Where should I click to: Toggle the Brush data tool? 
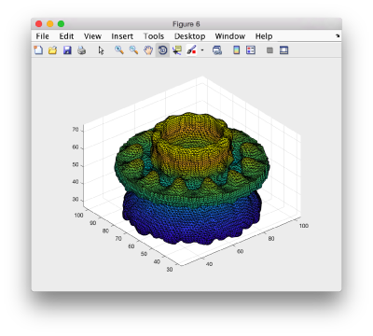191,50
